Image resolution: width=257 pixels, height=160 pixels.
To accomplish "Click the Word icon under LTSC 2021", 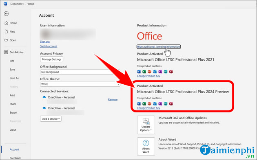I will [139, 72].
